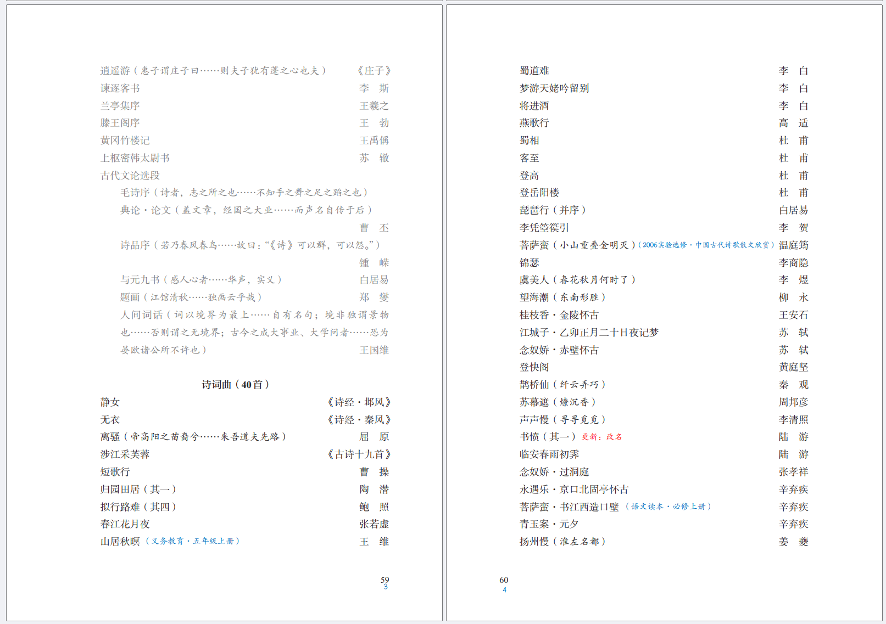
Task: Click the 语文读本·必修上册 annotation
Action: click(669, 507)
